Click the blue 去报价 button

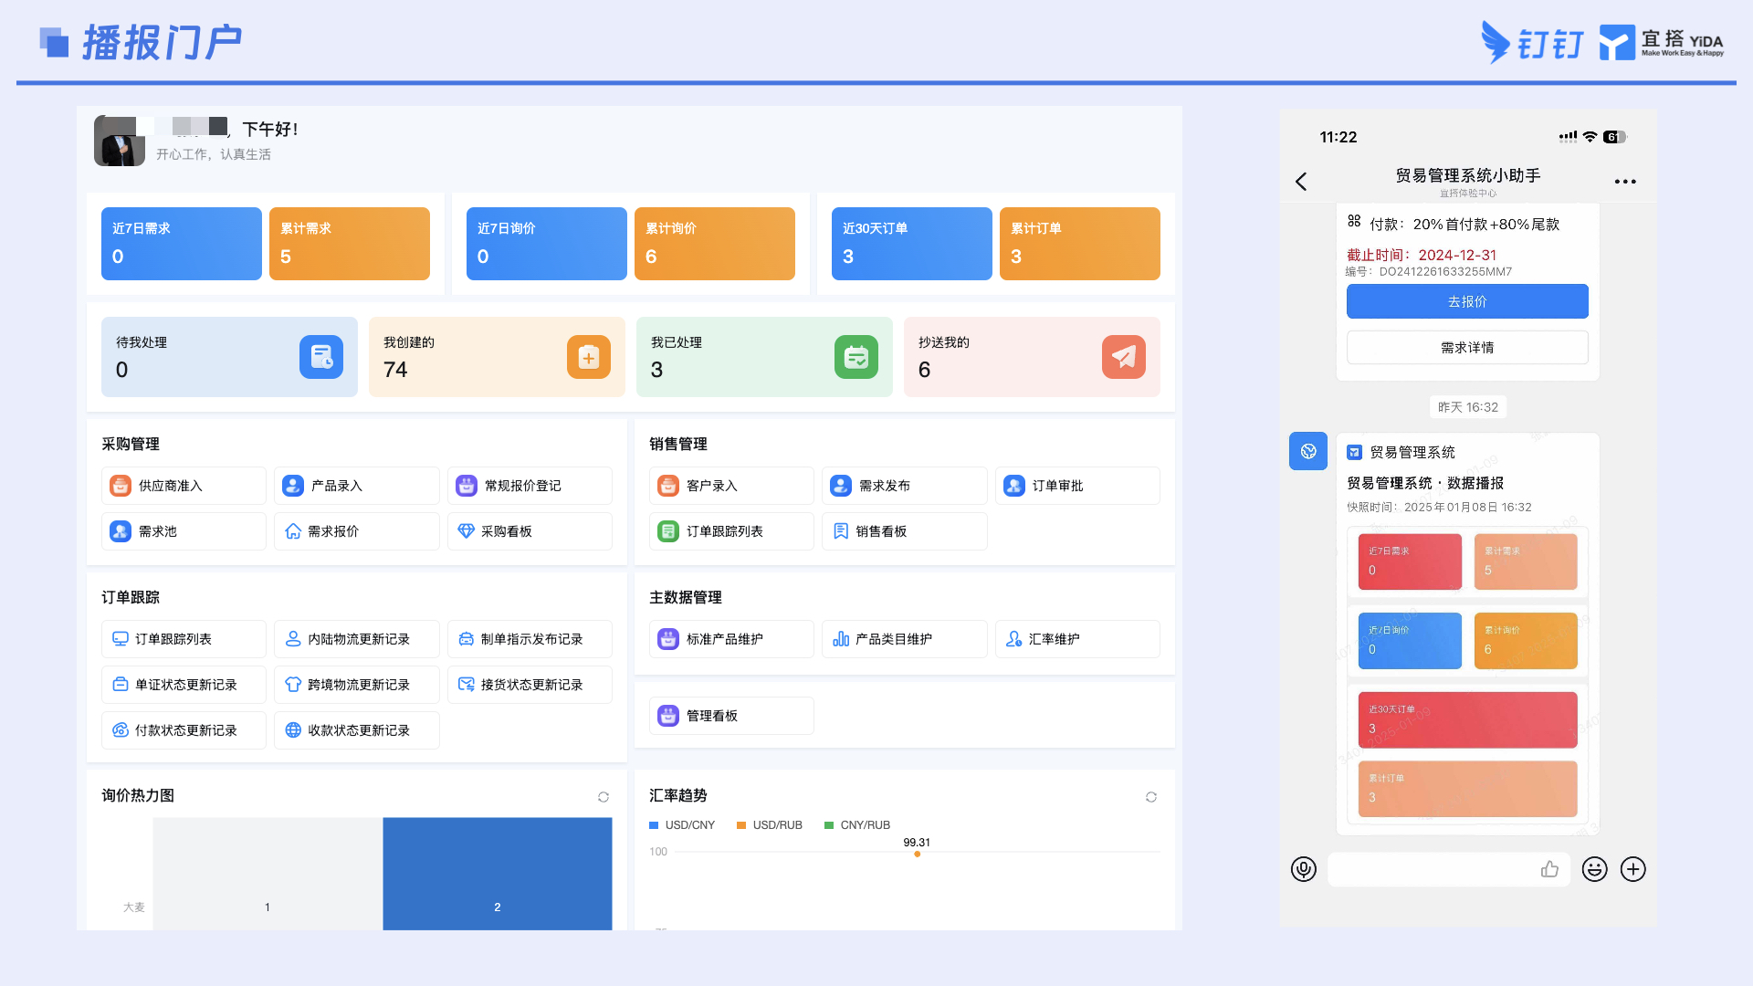click(x=1467, y=301)
